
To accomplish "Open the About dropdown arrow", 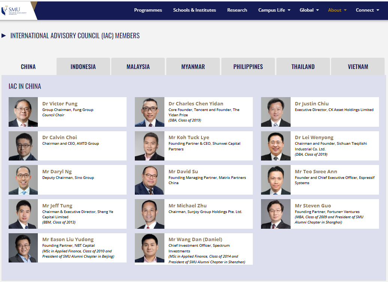I will click(345, 10).
